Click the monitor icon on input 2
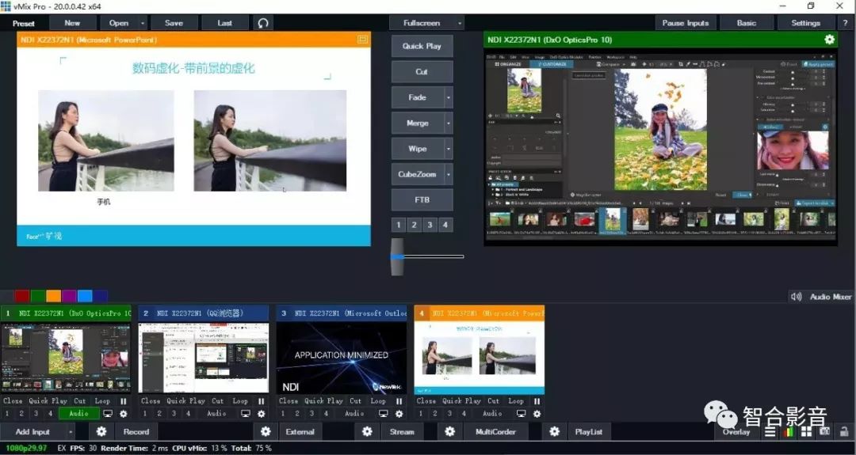This screenshot has width=856, height=455. [246, 414]
